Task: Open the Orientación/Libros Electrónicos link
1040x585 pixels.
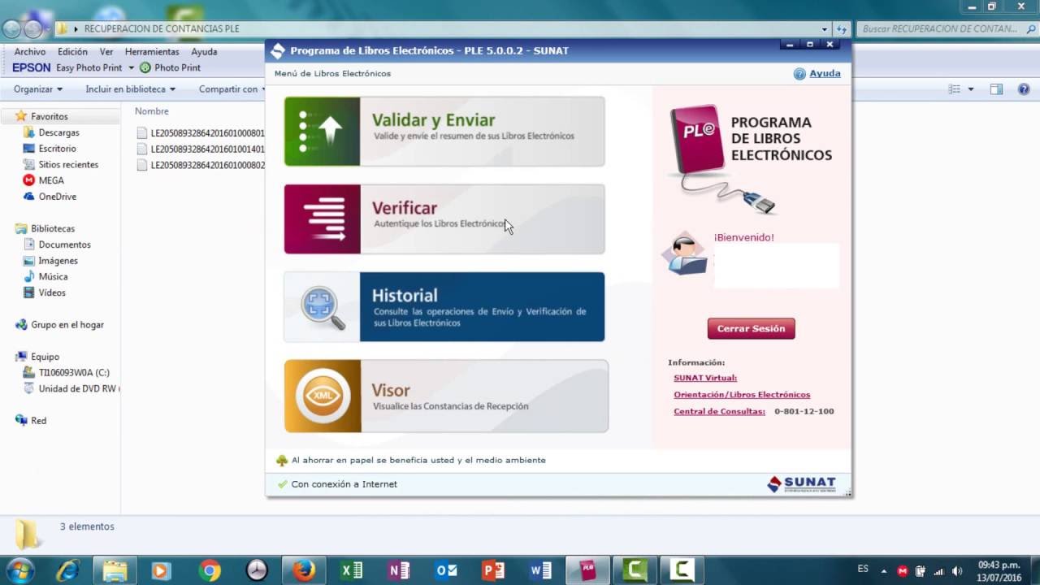Action: pos(742,395)
